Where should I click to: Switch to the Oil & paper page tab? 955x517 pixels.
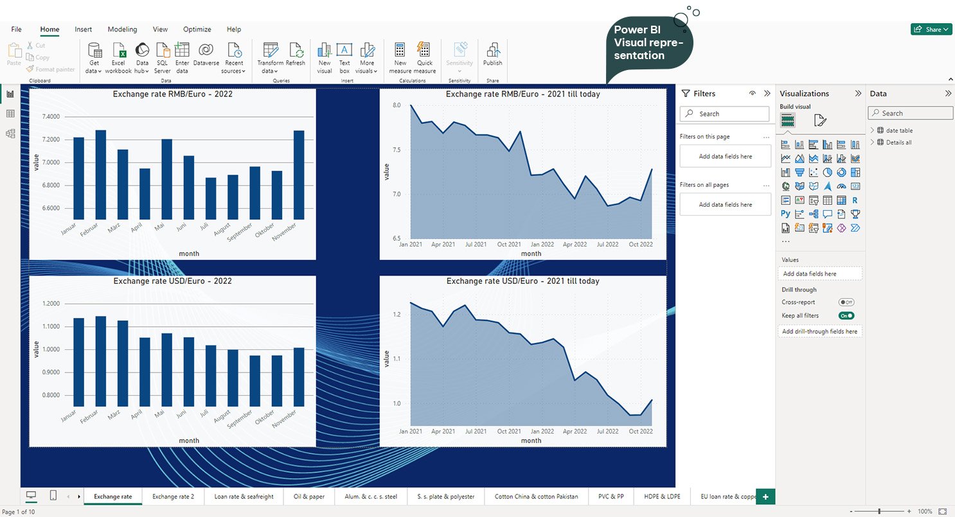[x=310, y=496]
